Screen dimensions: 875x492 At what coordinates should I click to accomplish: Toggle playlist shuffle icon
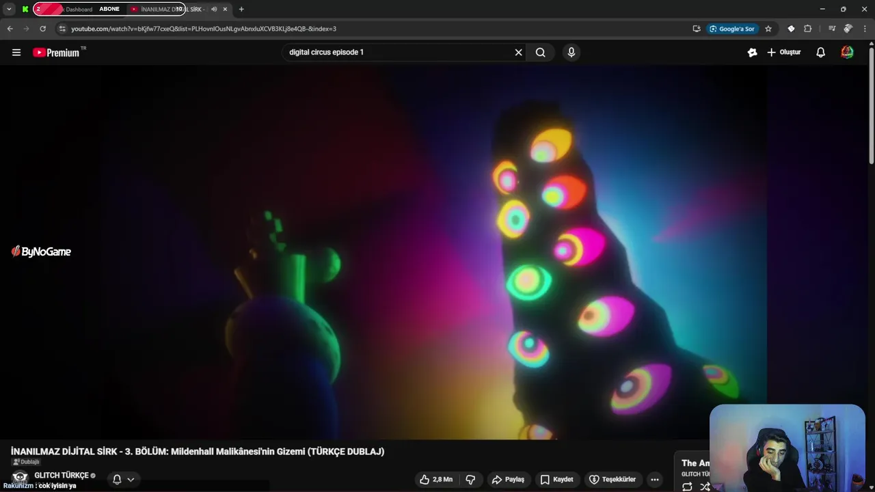coord(705,487)
